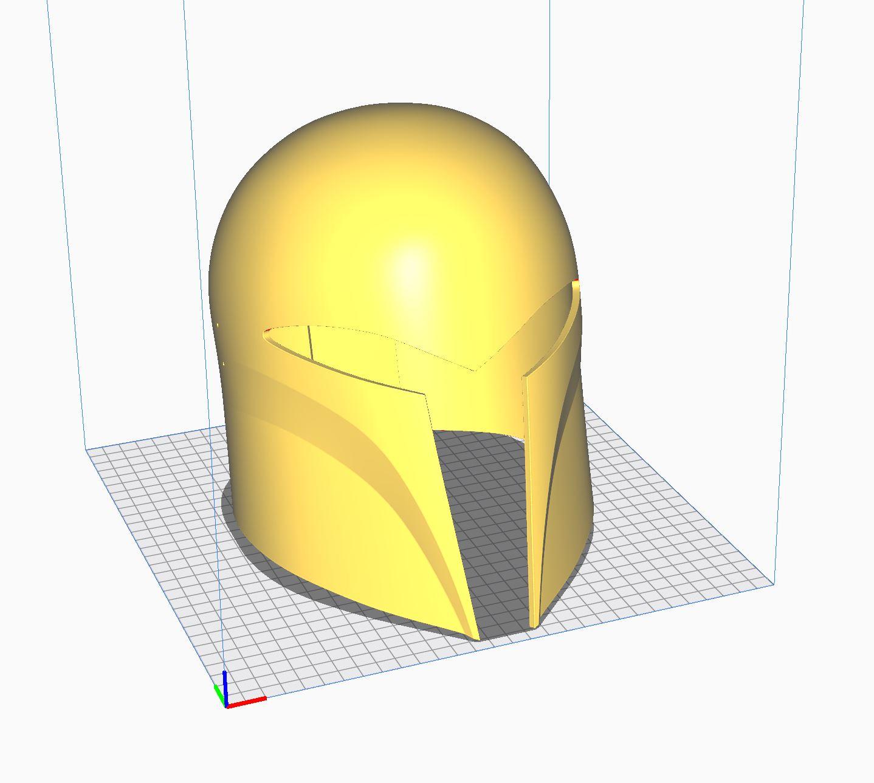Click the red X axis arrow

point(246,702)
